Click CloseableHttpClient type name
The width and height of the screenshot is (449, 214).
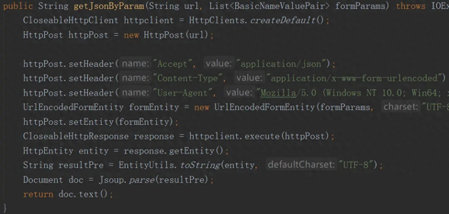[71, 20]
